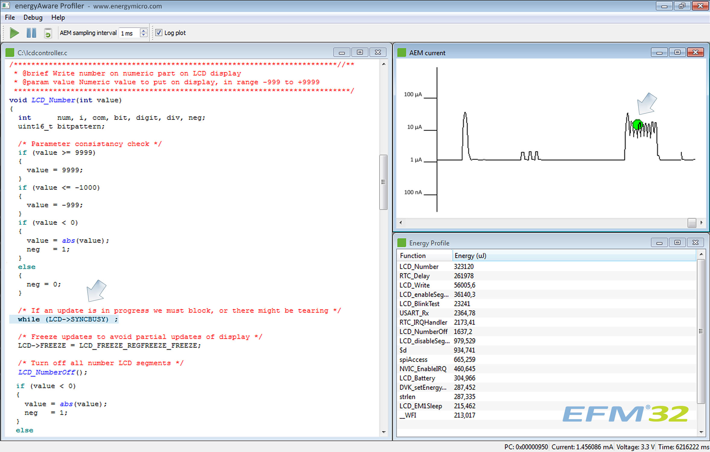Toggle the Log plot checkbox
This screenshot has width=710, height=452.
159,33
